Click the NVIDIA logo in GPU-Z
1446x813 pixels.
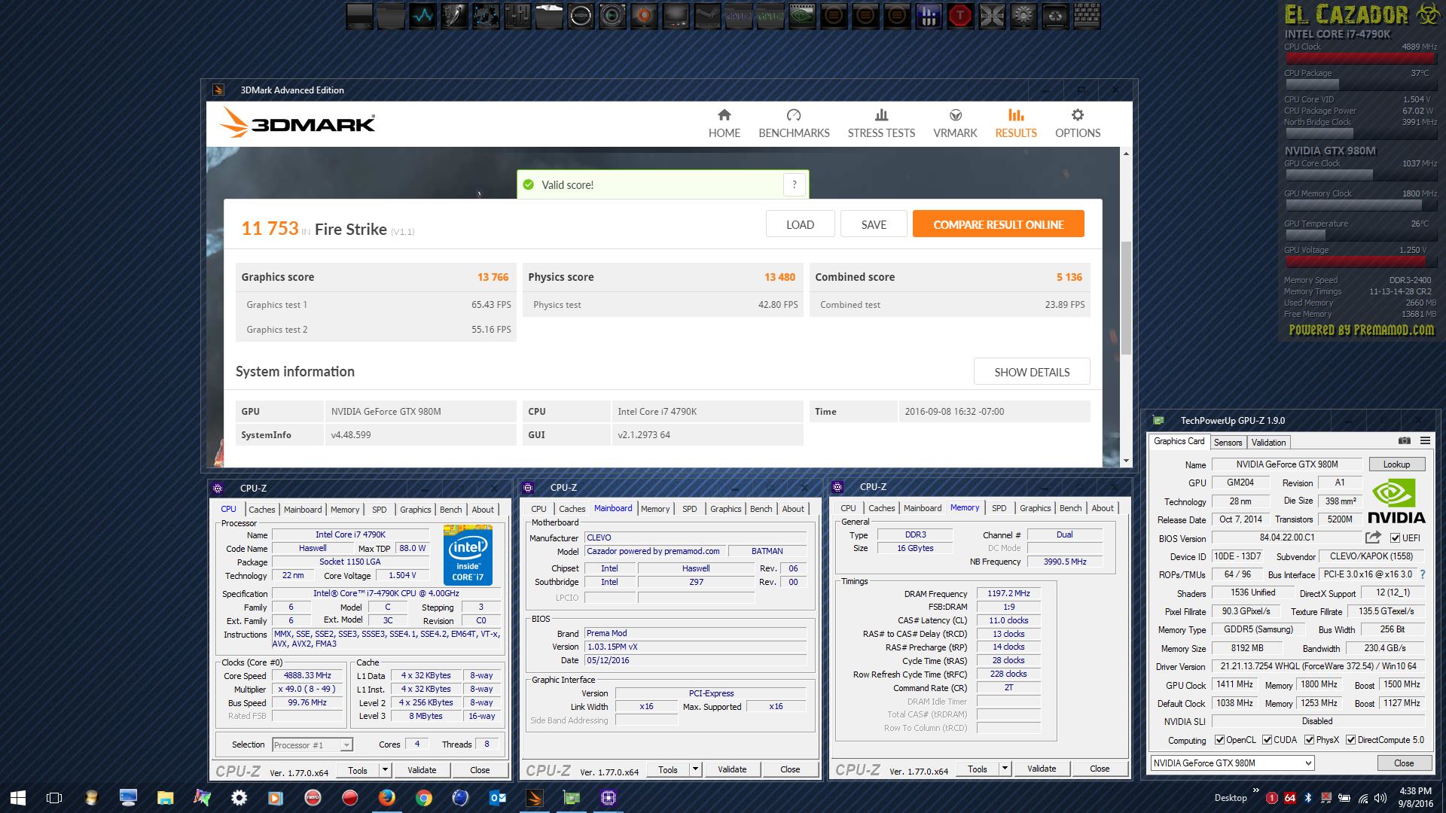click(1396, 501)
